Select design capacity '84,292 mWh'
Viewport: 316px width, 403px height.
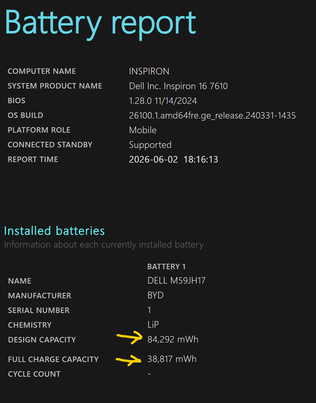coord(173,339)
